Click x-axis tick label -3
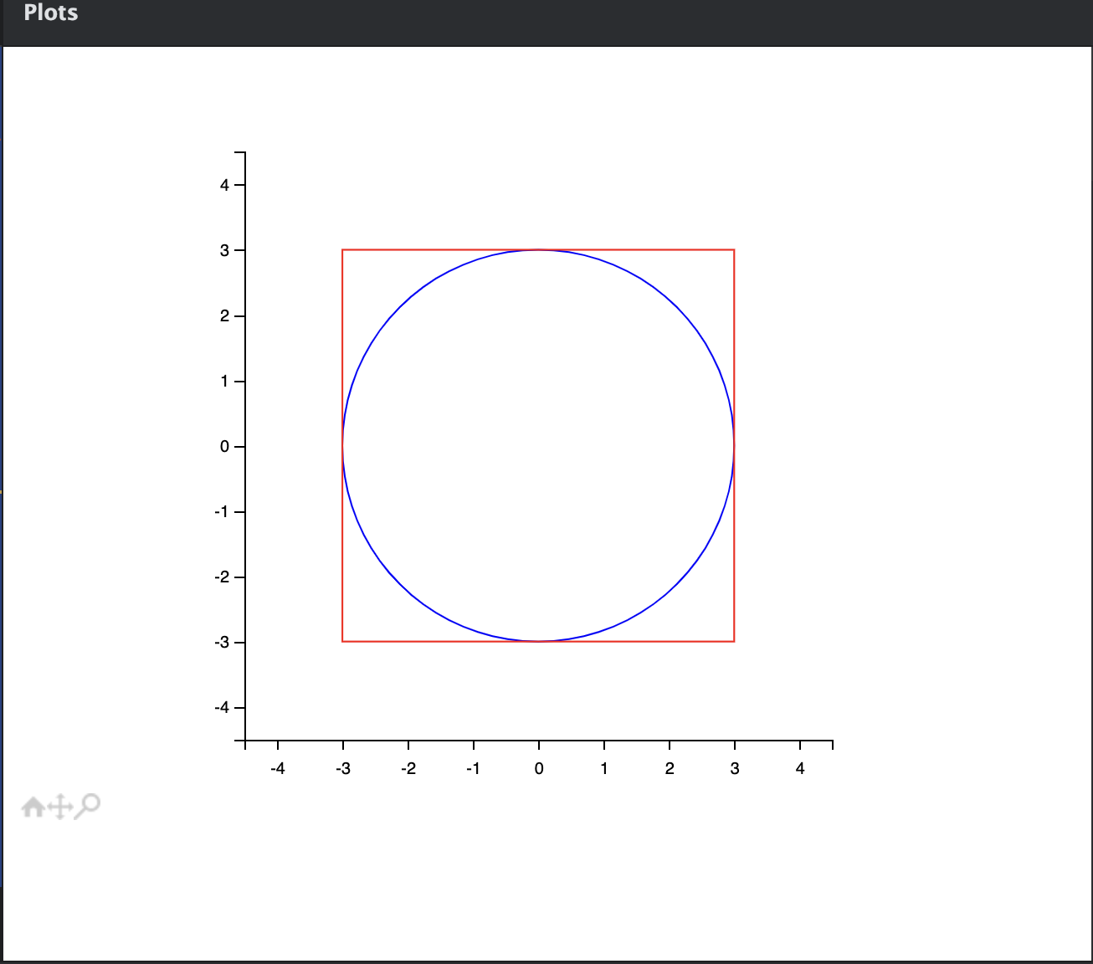 pyautogui.click(x=342, y=768)
